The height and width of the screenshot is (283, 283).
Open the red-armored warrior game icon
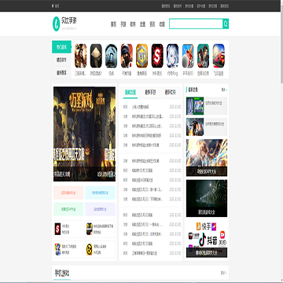click(x=81, y=56)
